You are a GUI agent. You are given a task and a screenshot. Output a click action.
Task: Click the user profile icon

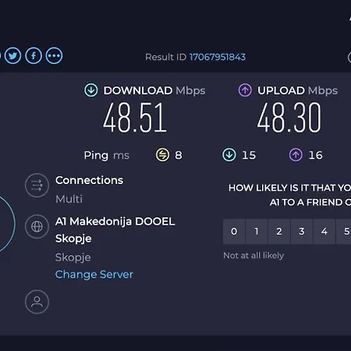(x=37, y=302)
